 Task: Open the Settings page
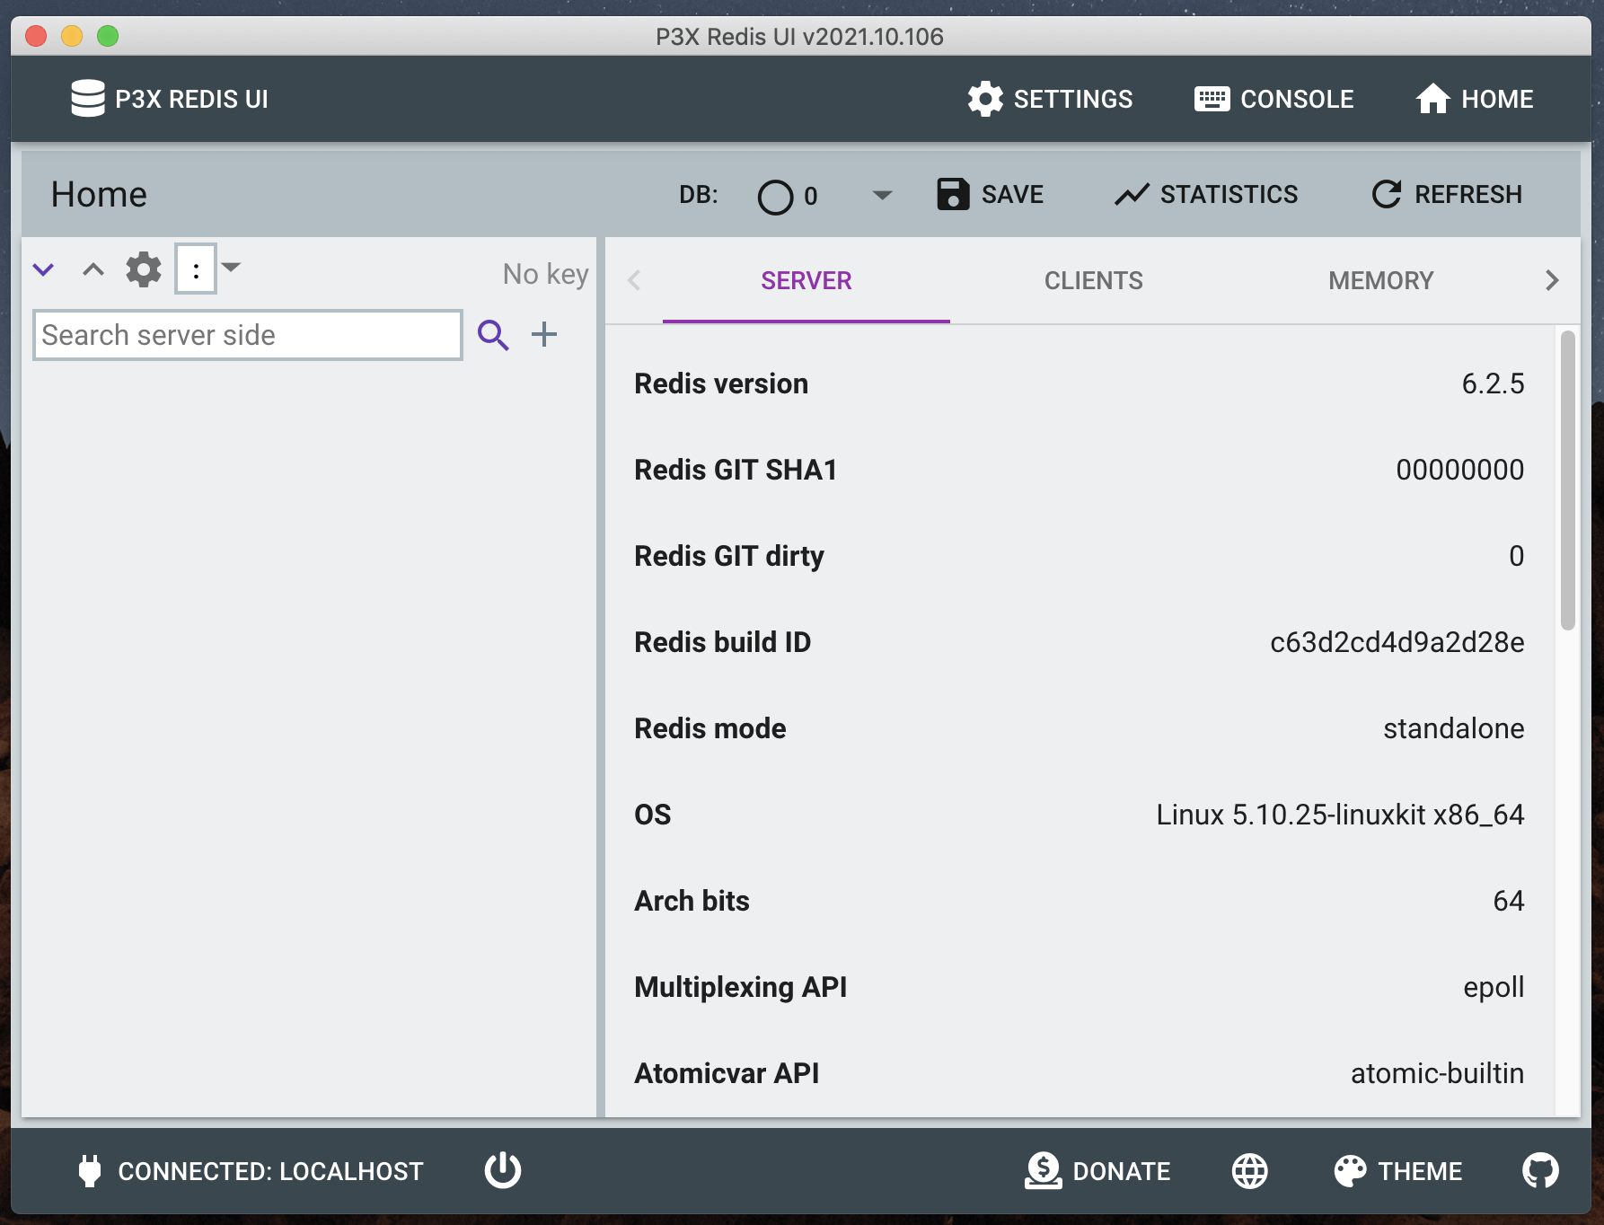click(x=1051, y=99)
